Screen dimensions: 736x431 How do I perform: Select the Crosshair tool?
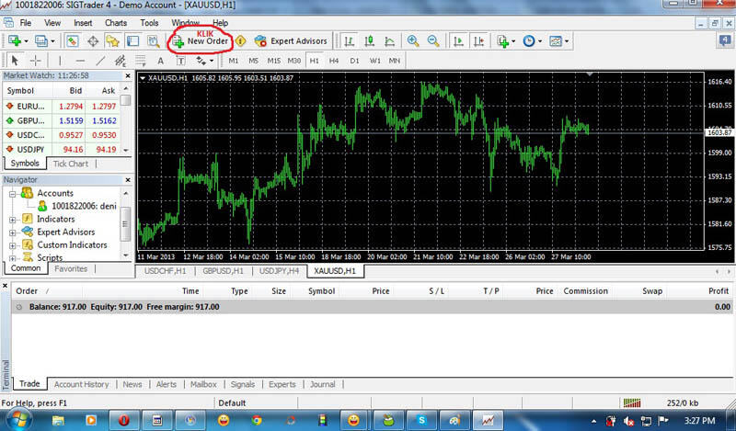click(x=35, y=61)
